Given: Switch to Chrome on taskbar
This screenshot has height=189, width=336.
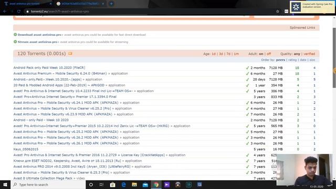Looking at the screenshot, I should [x=156, y=184].
